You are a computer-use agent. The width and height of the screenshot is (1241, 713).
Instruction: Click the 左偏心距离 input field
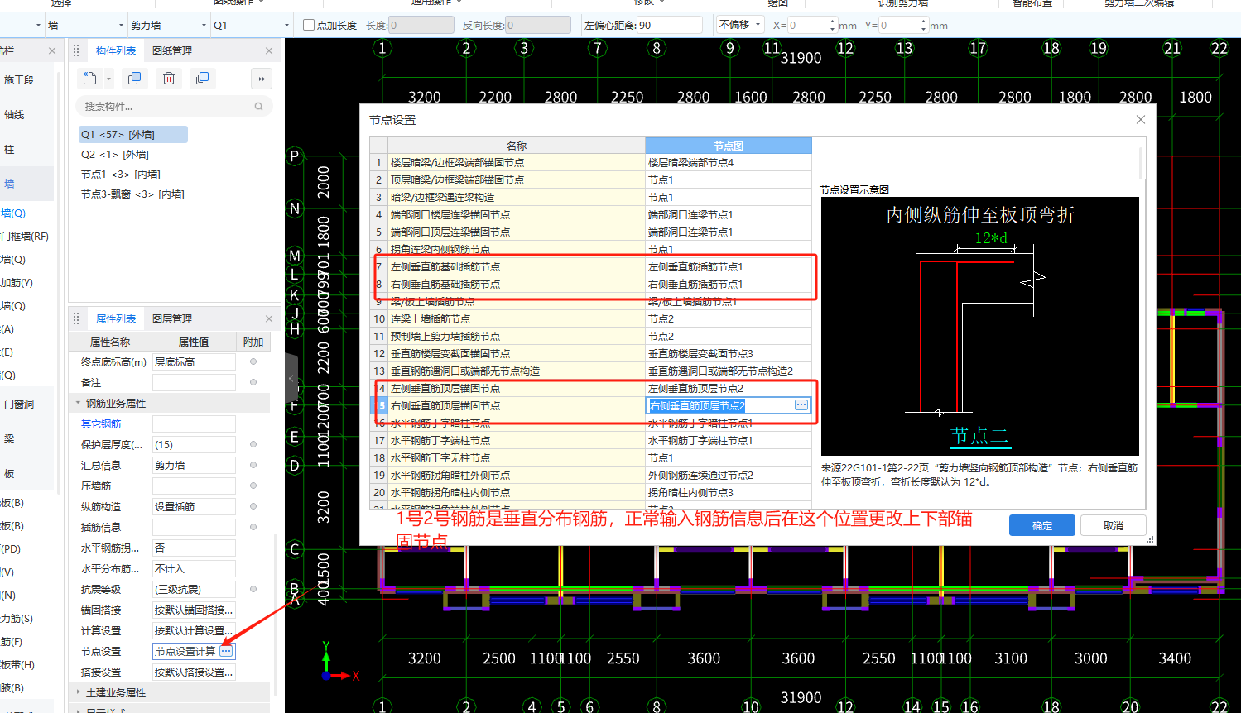[x=669, y=25]
